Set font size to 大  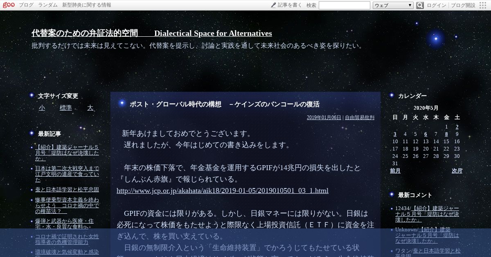tap(90, 108)
